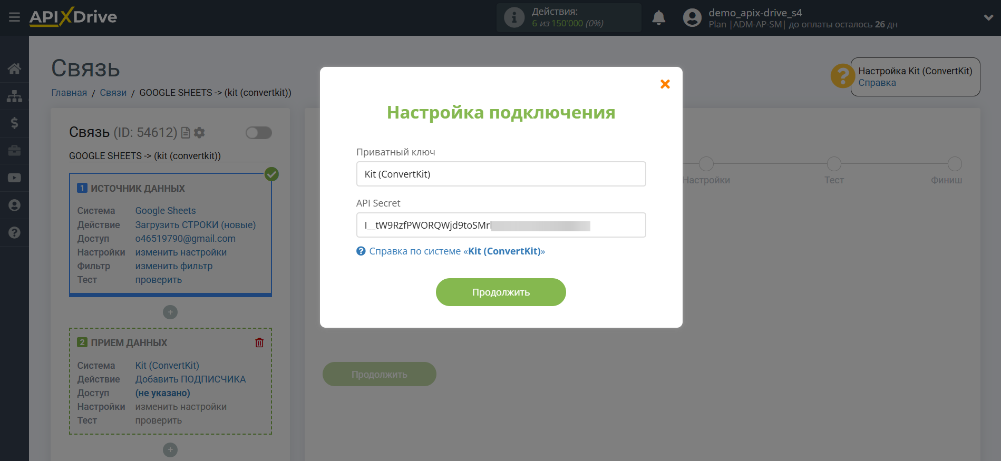Open the billing dollar sidebar icon

point(14,123)
